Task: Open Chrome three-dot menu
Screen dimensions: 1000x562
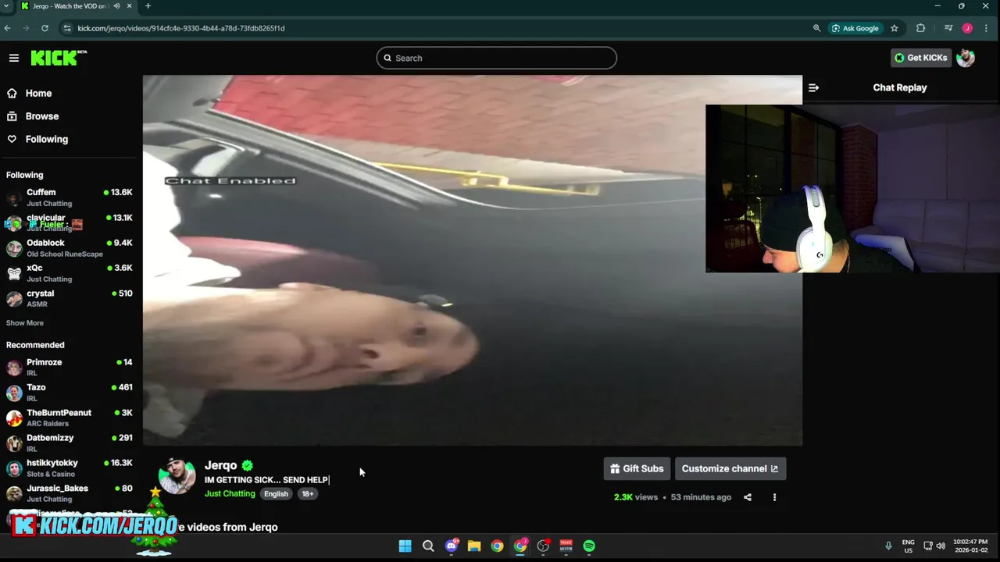Action: tap(987, 28)
